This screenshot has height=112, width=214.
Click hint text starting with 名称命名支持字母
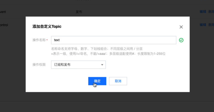(97, 49)
